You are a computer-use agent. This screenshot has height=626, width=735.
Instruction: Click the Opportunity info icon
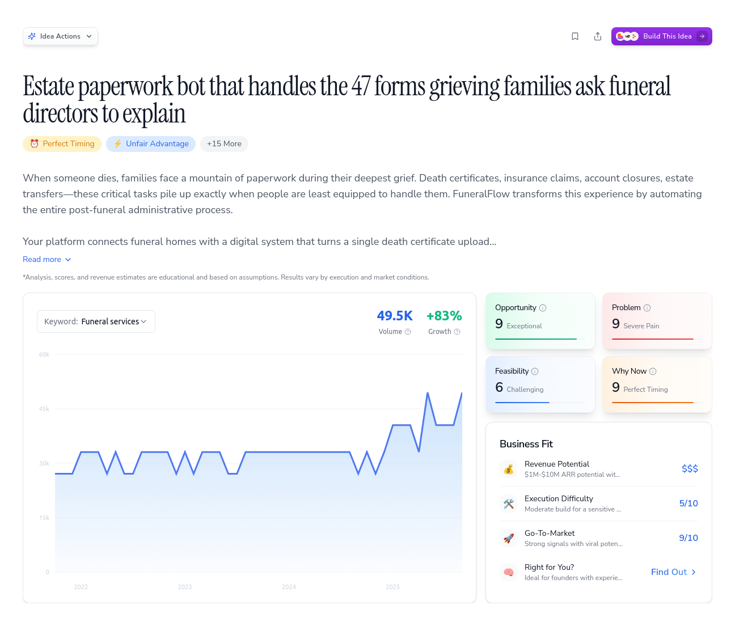coord(543,307)
